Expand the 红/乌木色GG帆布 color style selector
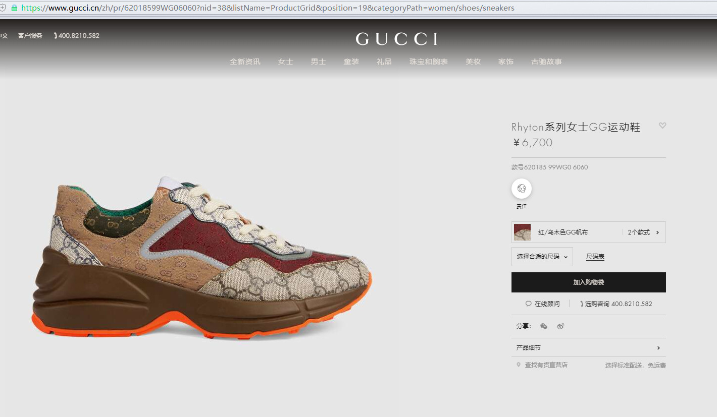Screen dimensions: 717x417 pyautogui.click(x=589, y=232)
